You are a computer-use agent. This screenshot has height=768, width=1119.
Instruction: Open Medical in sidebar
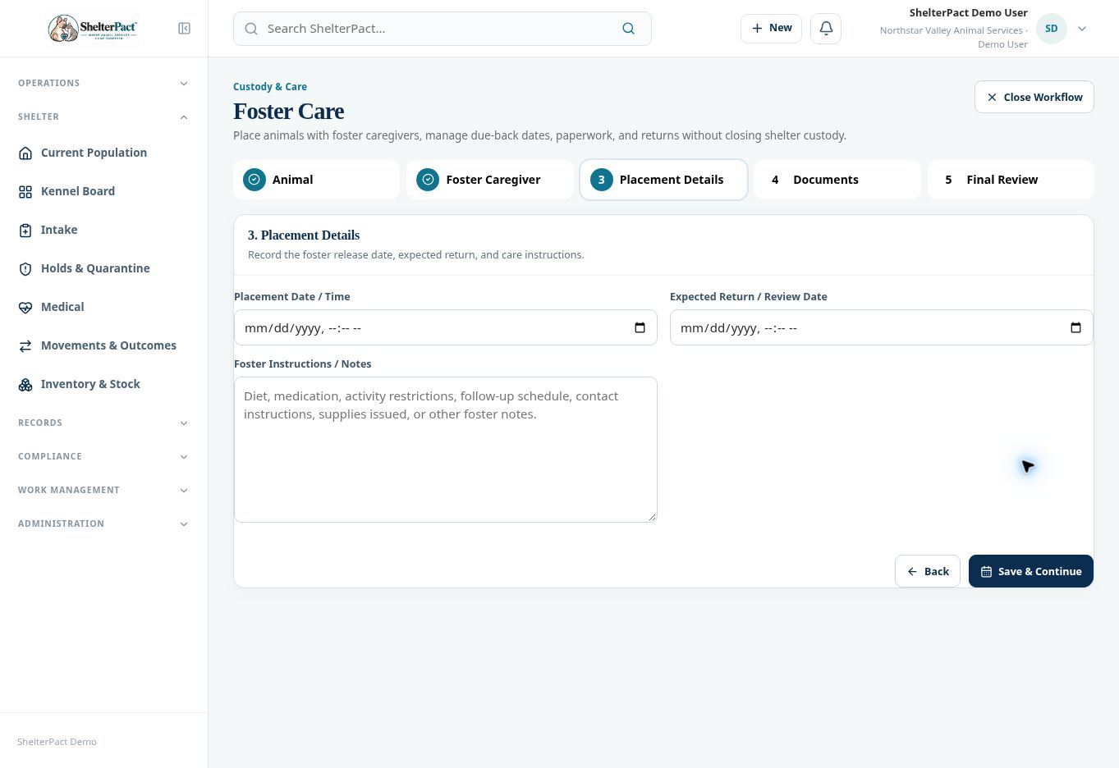pos(103,307)
